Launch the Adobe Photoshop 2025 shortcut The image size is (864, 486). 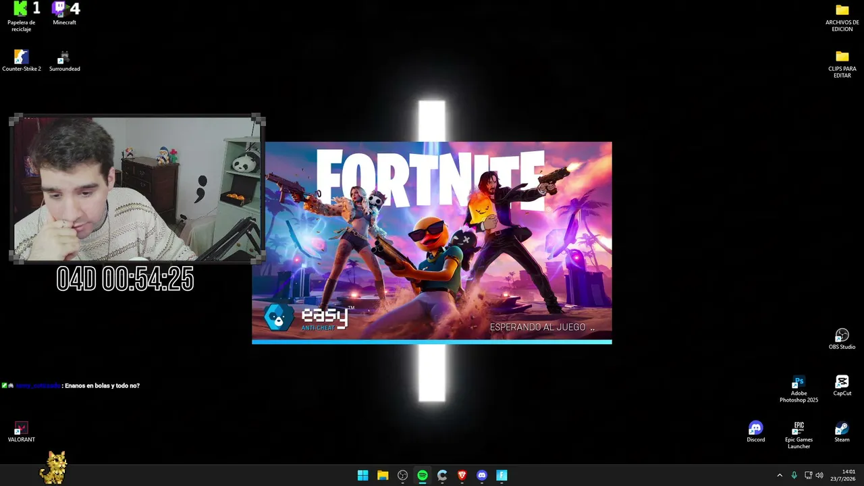tap(799, 389)
